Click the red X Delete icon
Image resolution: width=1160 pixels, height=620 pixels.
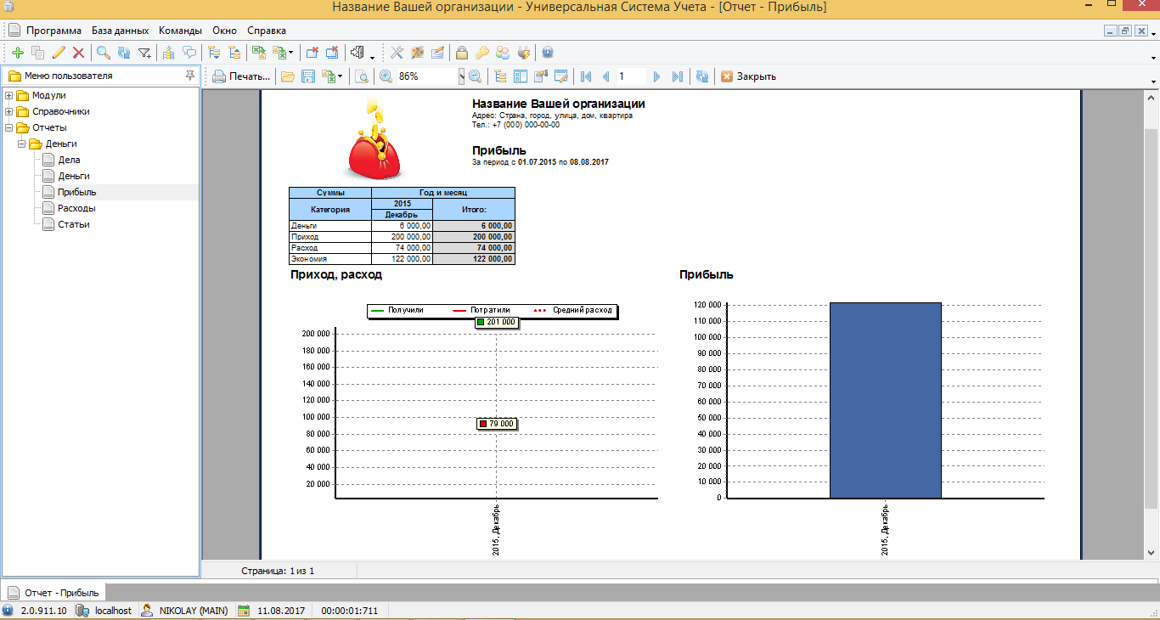click(x=78, y=53)
